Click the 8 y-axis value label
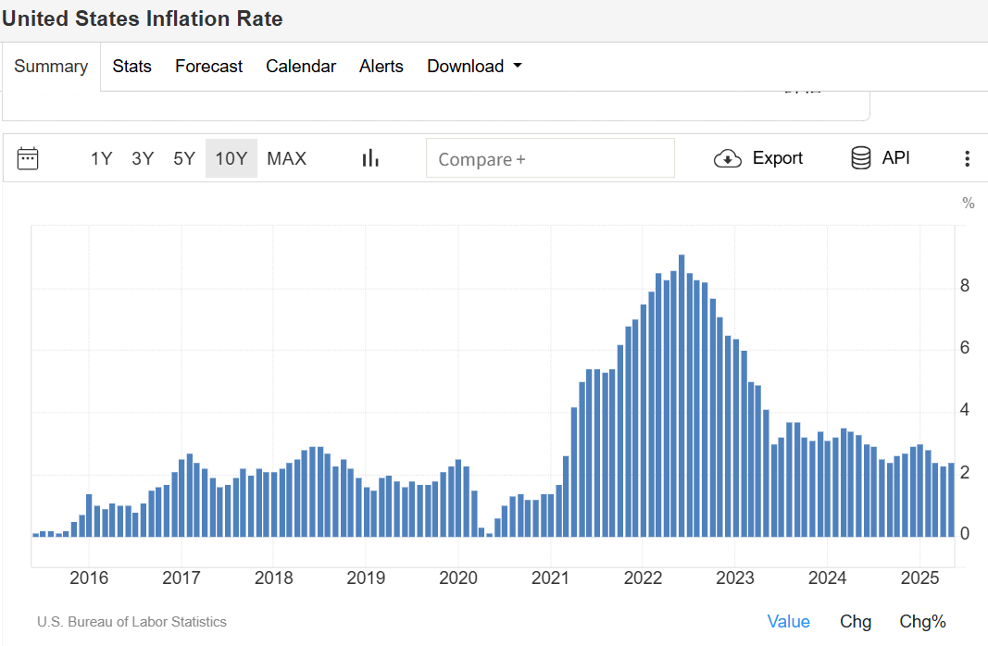The image size is (988, 646). [964, 286]
